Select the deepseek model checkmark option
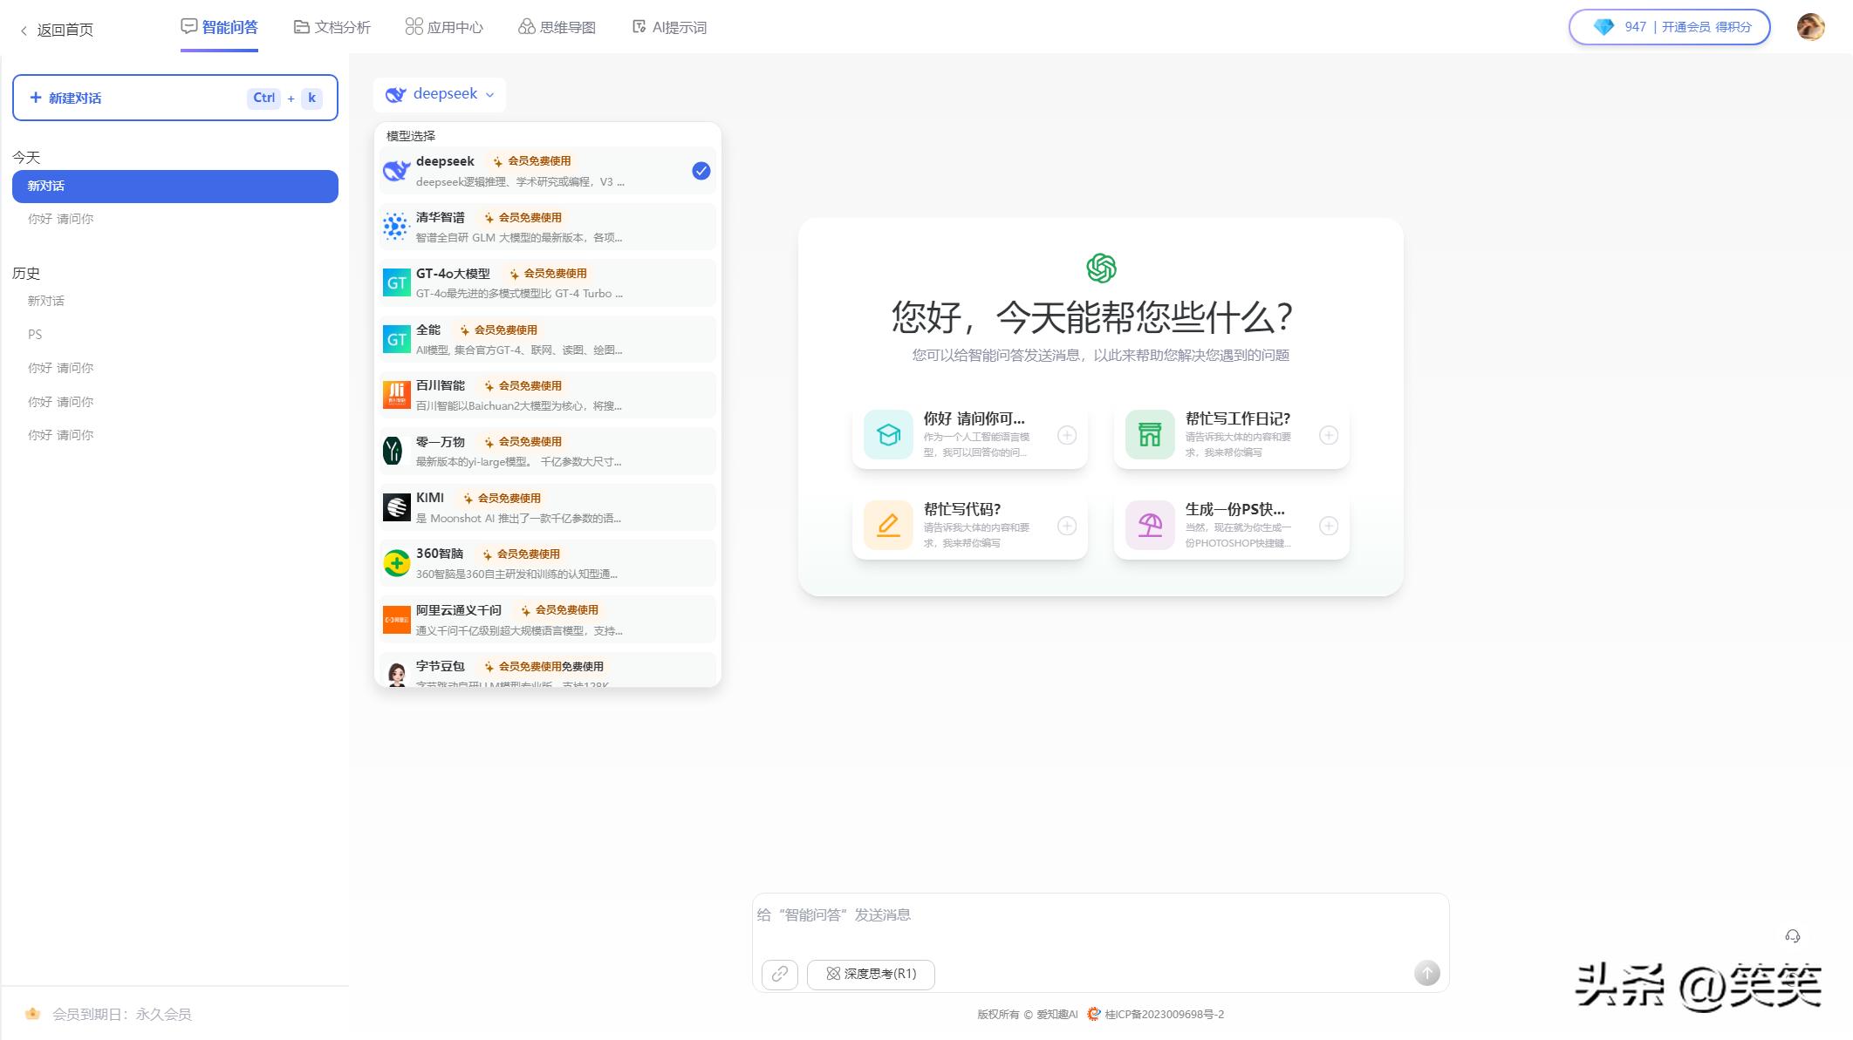1853x1040 pixels. click(701, 171)
